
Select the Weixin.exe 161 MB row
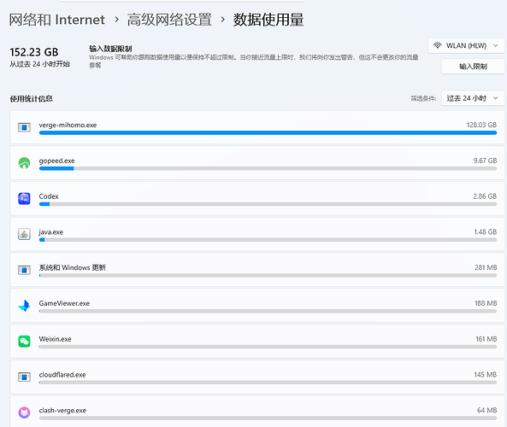coord(257,341)
